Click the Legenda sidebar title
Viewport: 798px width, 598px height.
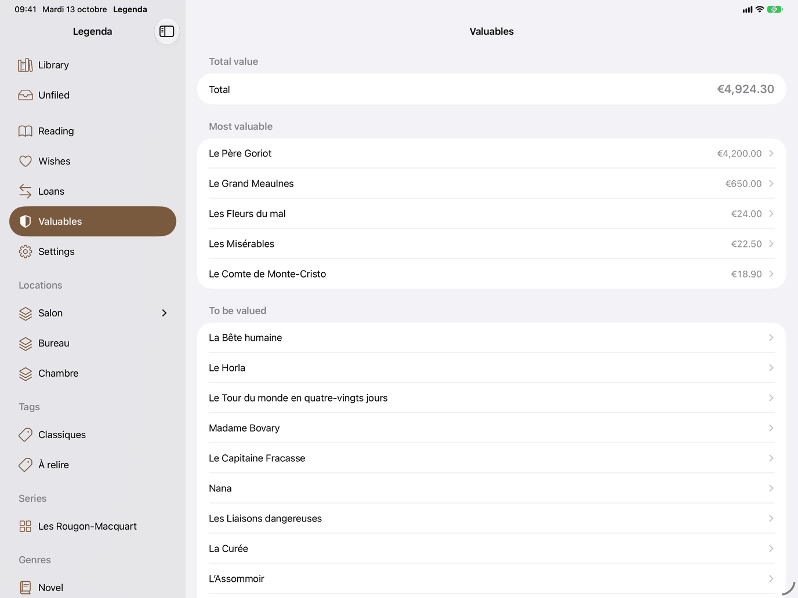point(93,31)
